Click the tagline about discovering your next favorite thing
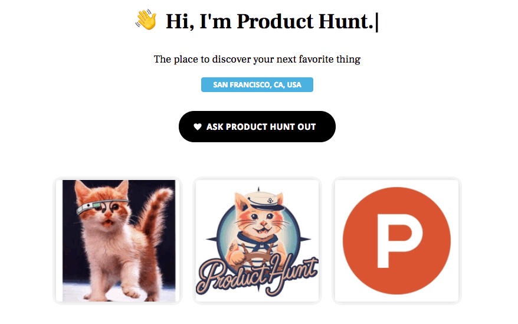The height and width of the screenshot is (324, 518). [257, 59]
